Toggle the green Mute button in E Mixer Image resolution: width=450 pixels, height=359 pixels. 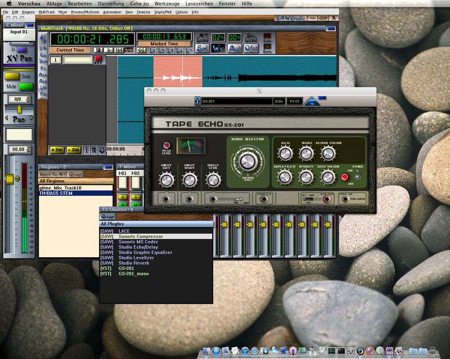click(x=26, y=87)
